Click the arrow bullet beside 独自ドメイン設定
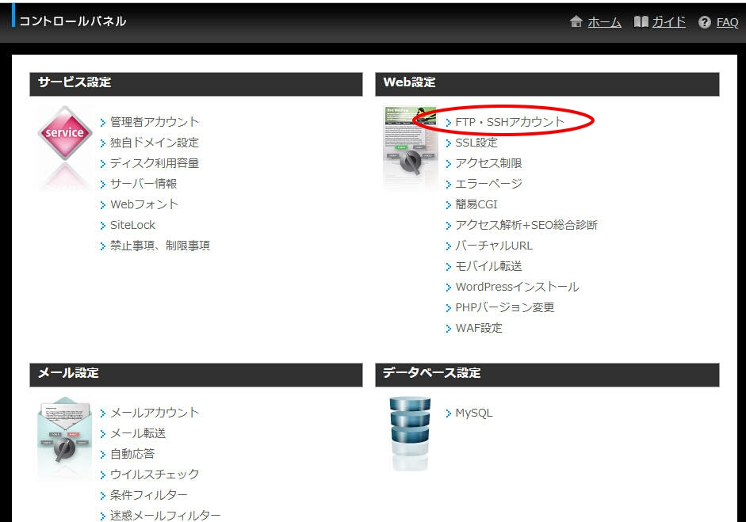 pos(103,143)
